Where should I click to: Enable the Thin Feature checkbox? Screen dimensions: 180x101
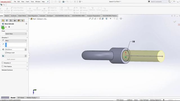point(3,66)
